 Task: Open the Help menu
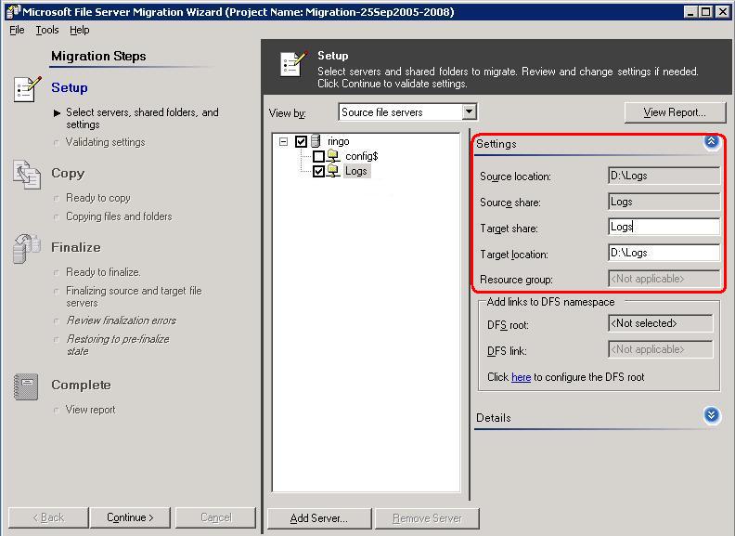tap(80, 30)
